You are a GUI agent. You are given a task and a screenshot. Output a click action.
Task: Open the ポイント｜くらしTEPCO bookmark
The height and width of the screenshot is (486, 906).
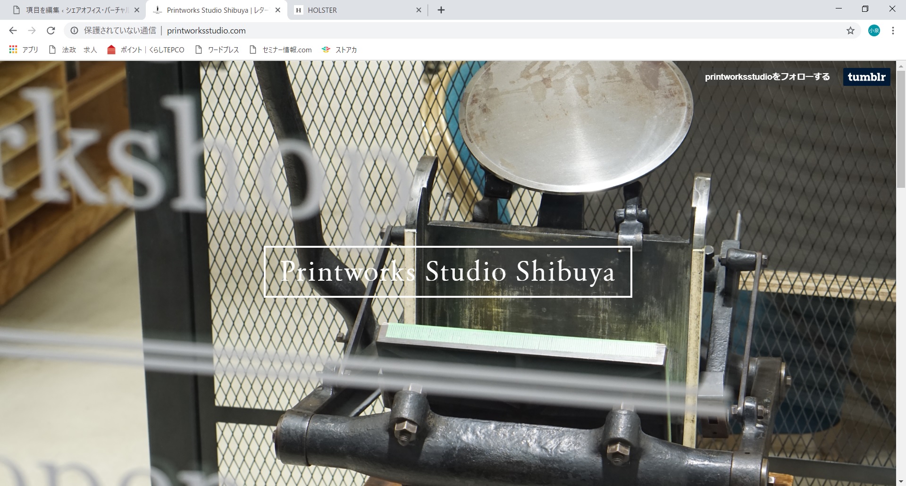146,50
